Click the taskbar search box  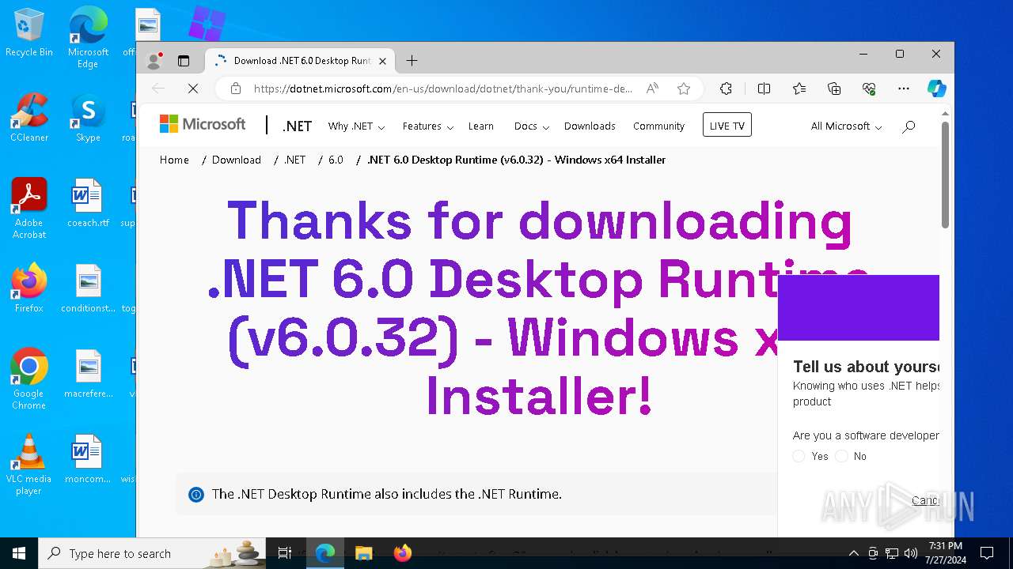[154, 553]
